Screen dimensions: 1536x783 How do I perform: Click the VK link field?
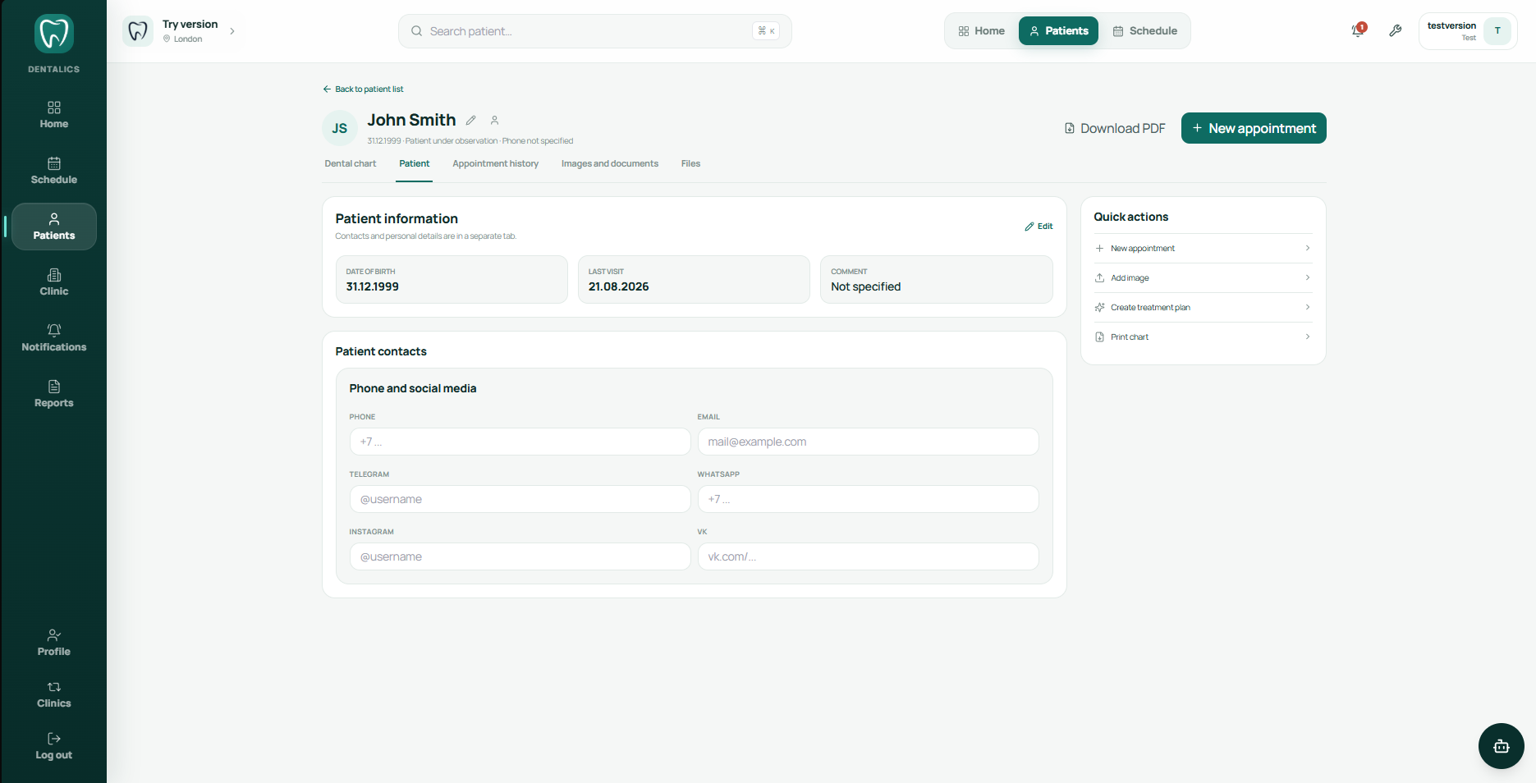click(x=868, y=556)
